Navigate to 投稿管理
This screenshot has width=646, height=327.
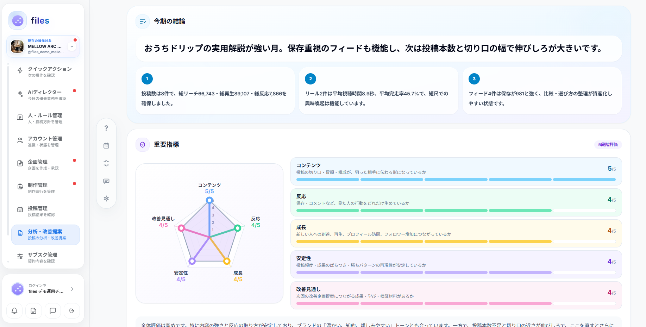45,211
